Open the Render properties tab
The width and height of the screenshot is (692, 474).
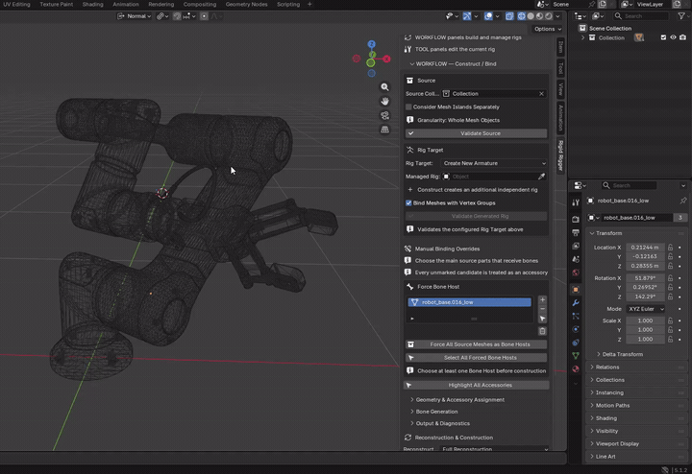click(x=576, y=219)
